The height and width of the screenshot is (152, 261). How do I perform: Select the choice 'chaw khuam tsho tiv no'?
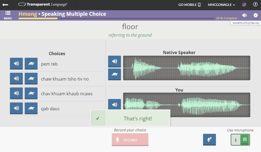click(x=65, y=79)
